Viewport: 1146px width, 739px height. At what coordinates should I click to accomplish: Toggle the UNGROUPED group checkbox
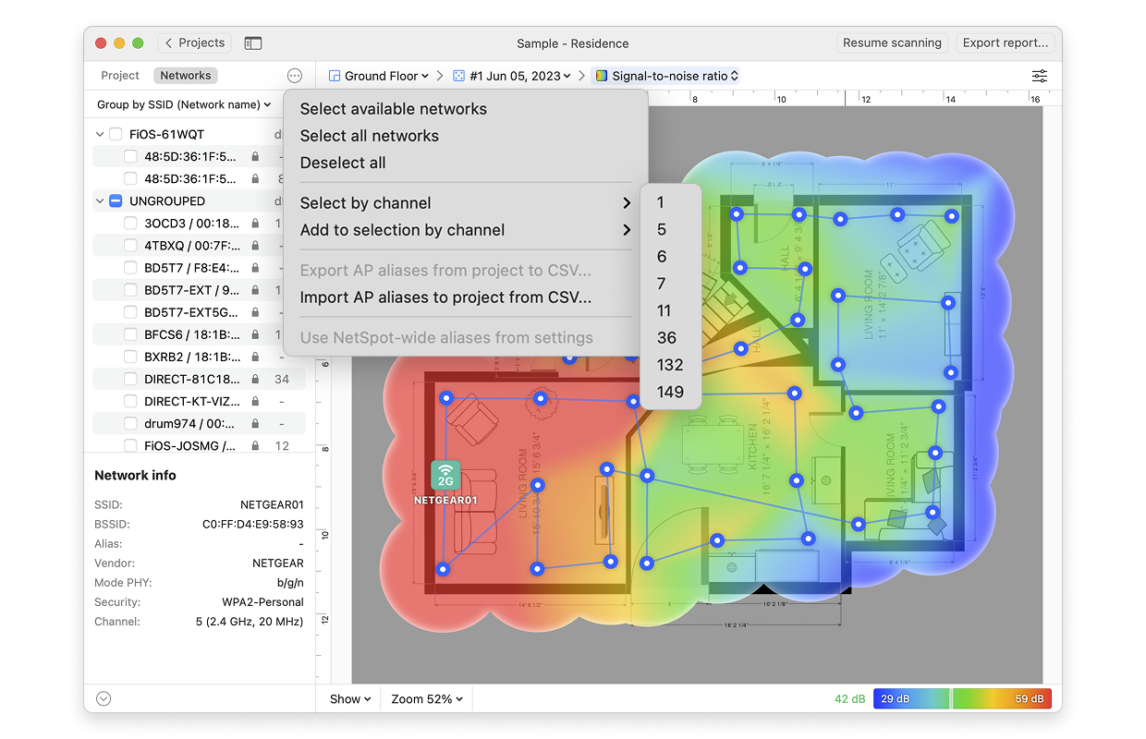(x=116, y=200)
